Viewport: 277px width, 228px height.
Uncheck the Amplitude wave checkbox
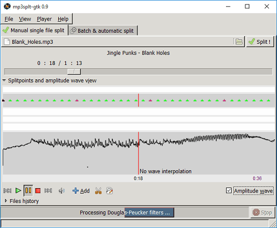229,190
